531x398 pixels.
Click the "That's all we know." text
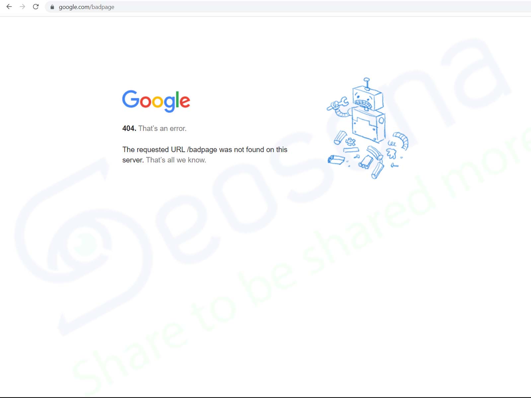(x=176, y=160)
